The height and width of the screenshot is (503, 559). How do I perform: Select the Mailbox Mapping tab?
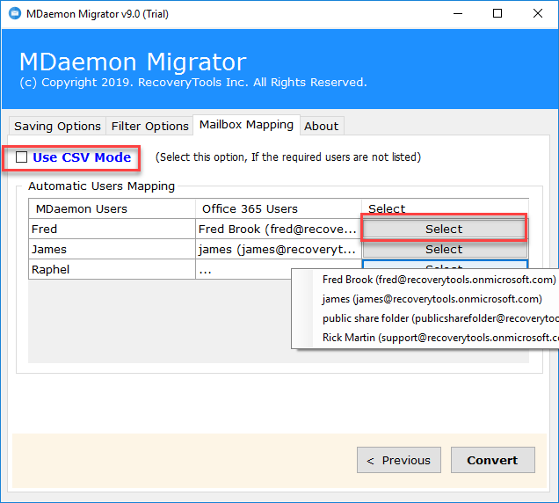coord(246,125)
